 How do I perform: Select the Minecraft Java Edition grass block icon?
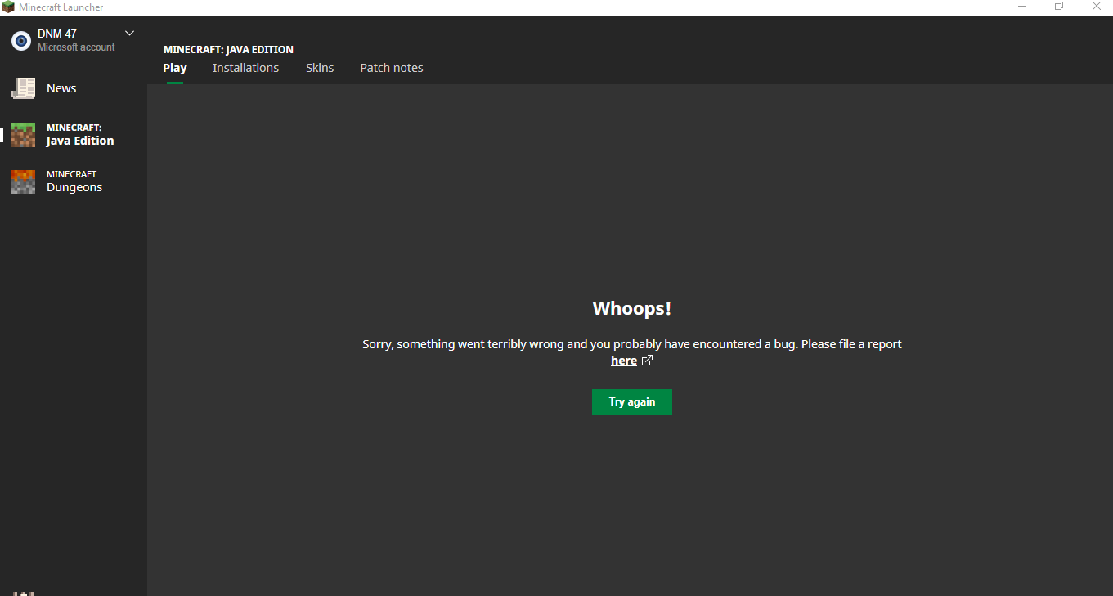[x=23, y=135]
